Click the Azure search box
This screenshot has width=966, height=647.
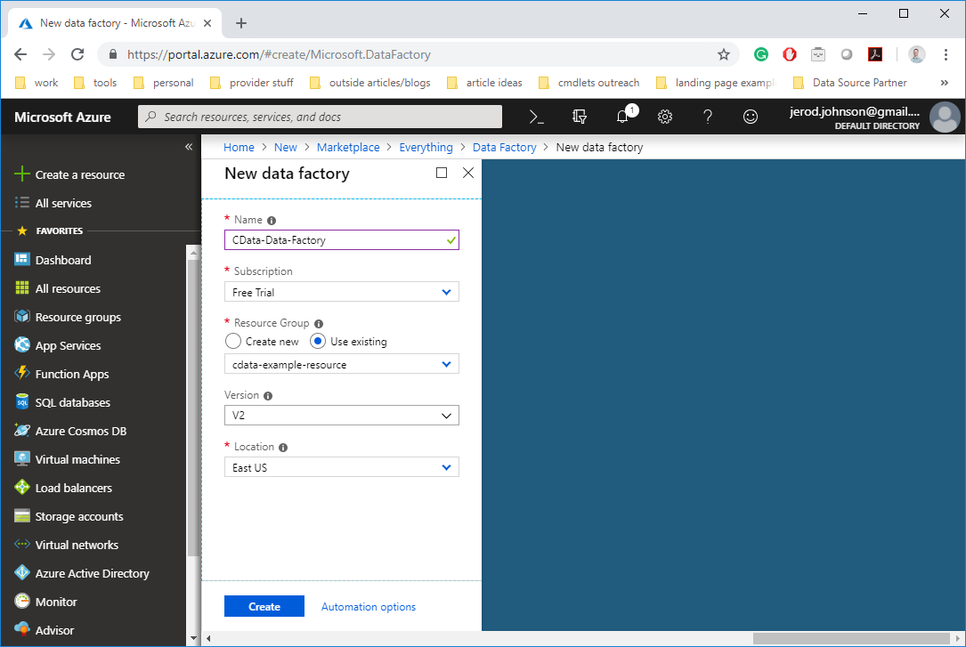click(320, 117)
